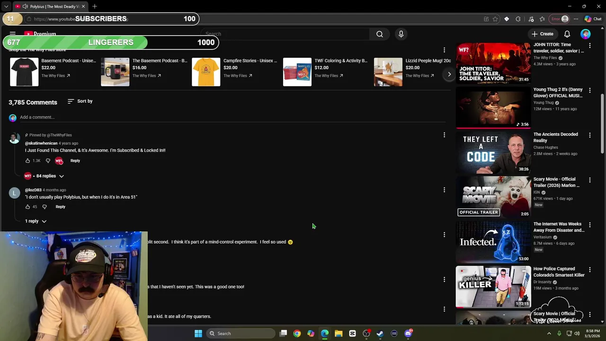
Task: Open the $22.00 Basement Podcast shirt thumbnail
Action: (24, 72)
